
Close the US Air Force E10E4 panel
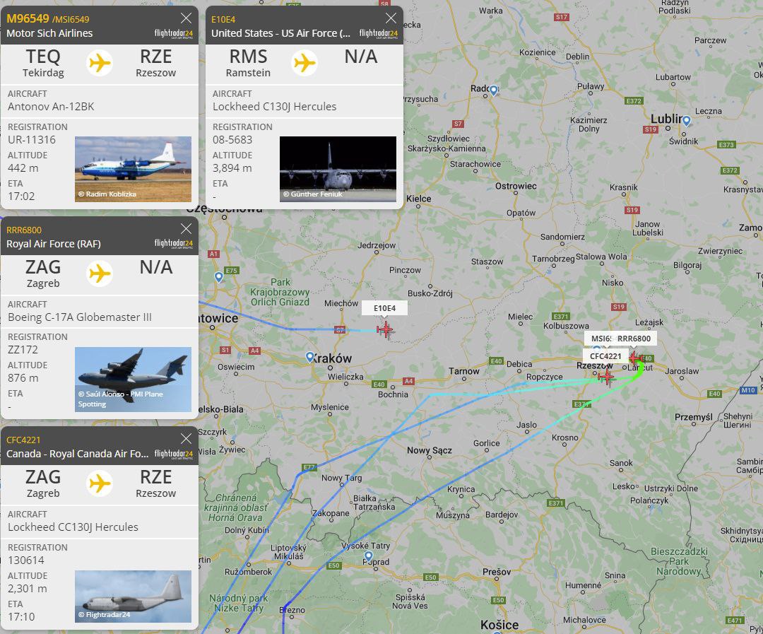click(391, 18)
